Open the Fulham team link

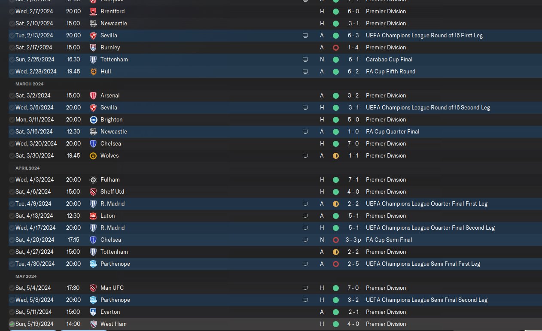110,179
